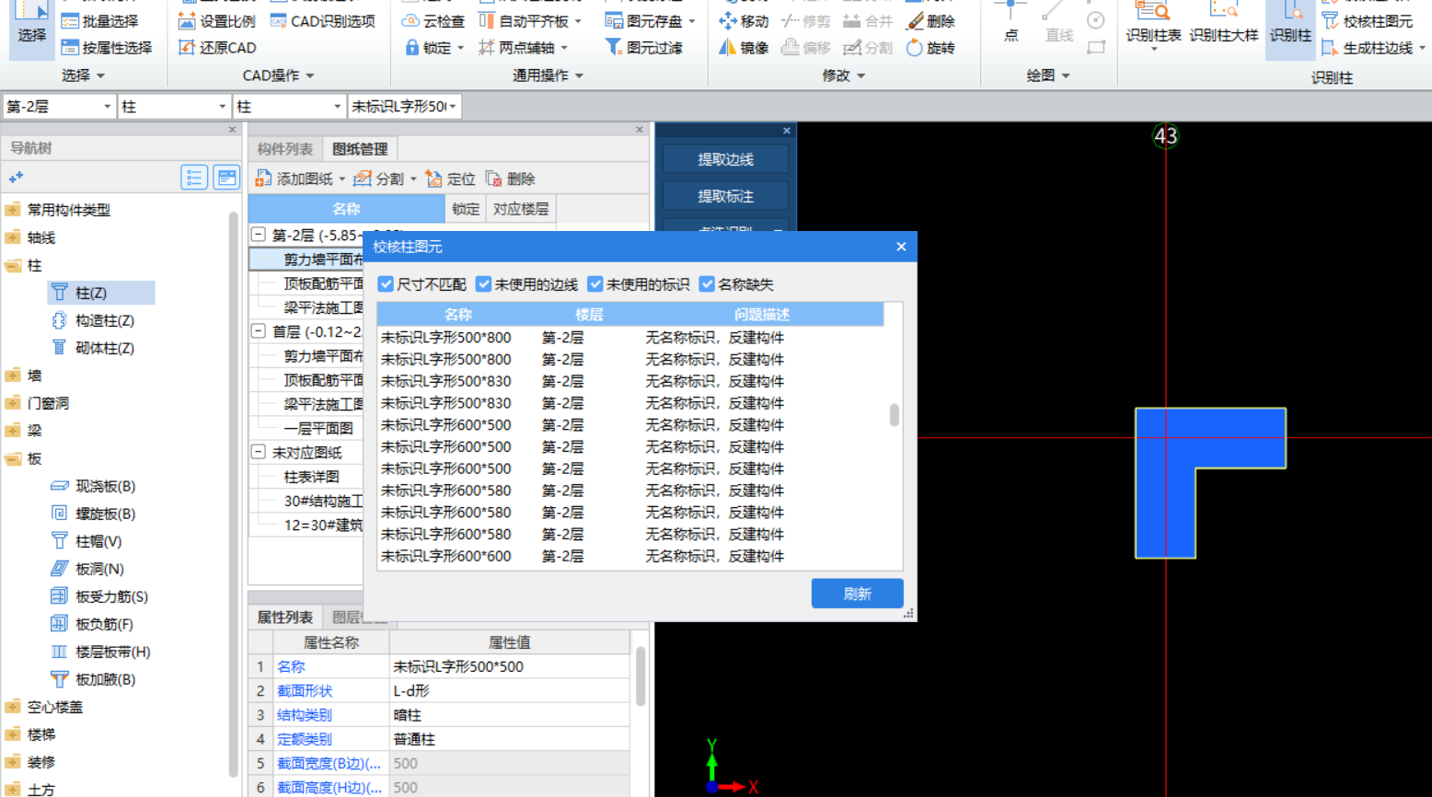Viewport: 1432px width, 797px height.
Task: Expand the 墙 category in the navigation tree
Action: [x=13, y=375]
